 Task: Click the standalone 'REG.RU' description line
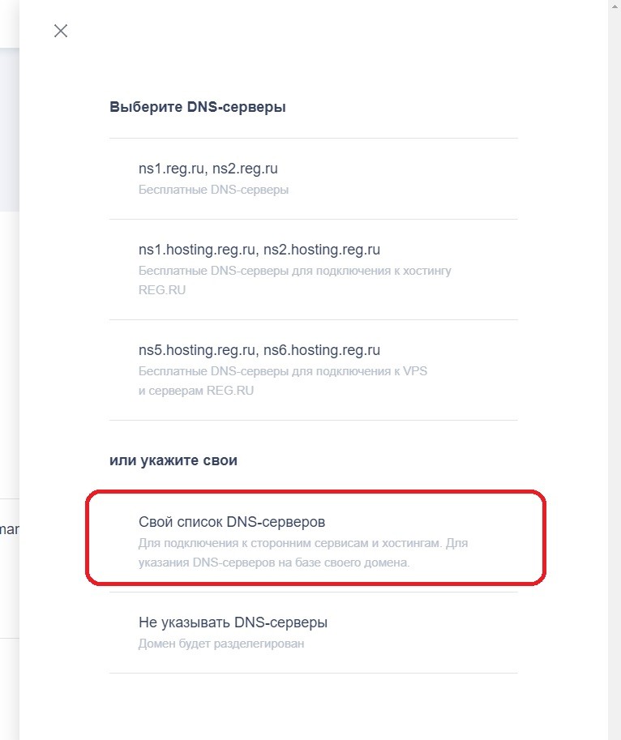162,290
